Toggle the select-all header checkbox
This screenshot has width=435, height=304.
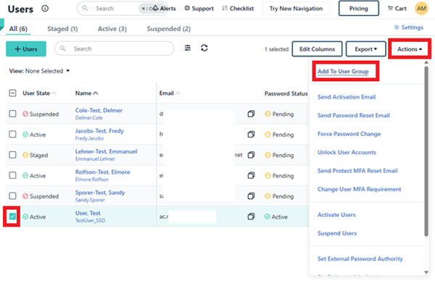[x=13, y=93]
